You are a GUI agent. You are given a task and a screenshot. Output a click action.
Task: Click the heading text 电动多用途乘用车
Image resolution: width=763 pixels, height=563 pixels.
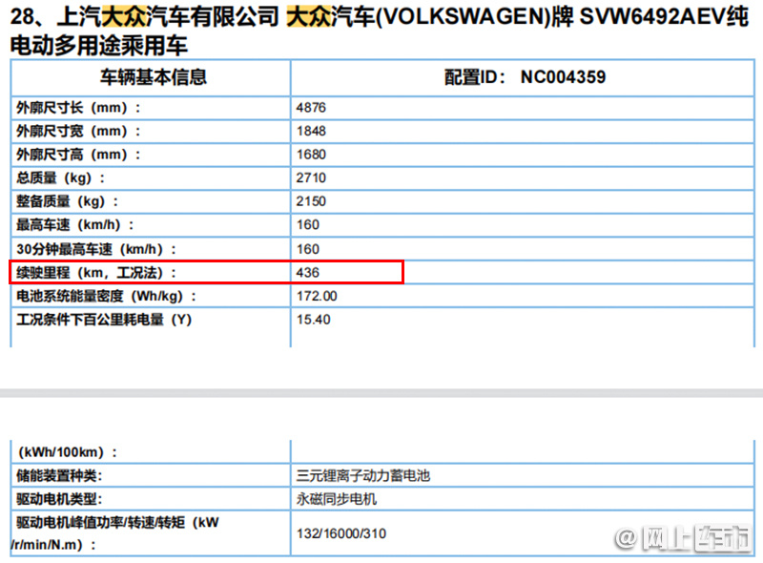(x=99, y=46)
